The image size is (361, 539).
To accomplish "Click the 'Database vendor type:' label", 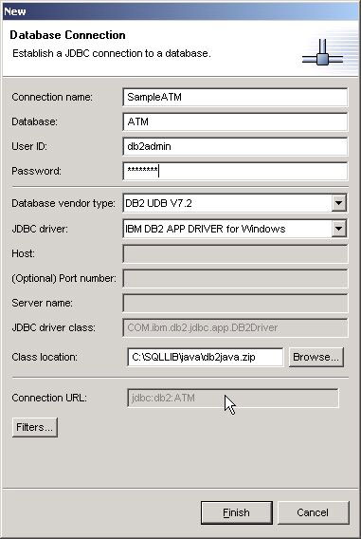I will tap(63, 203).
